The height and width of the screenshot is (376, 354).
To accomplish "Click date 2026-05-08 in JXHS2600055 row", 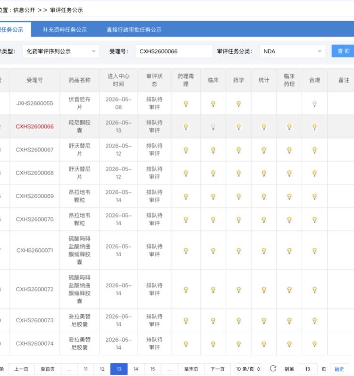I will (118, 103).
